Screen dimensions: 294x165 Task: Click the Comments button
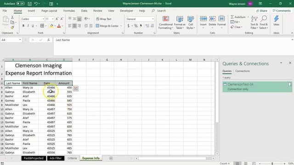tap(282, 11)
